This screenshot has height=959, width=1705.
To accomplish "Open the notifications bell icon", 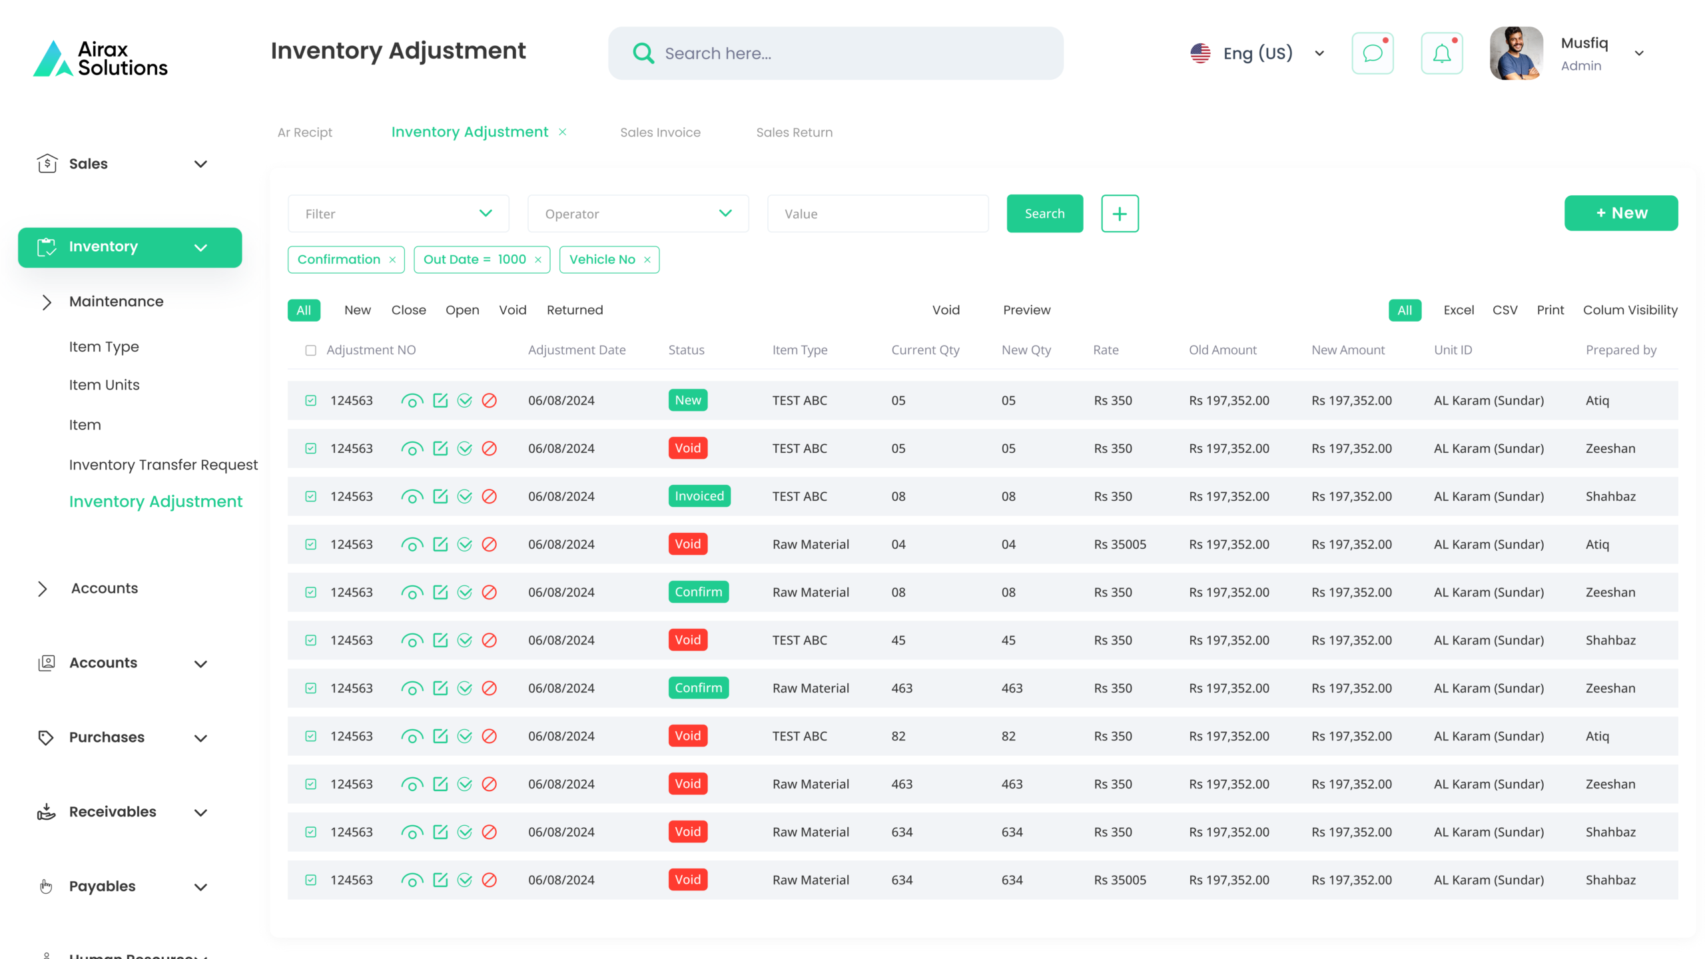I will pyautogui.click(x=1441, y=53).
